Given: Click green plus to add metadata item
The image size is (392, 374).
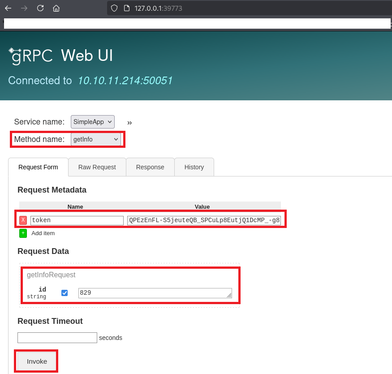Looking at the screenshot, I should tap(23, 233).
